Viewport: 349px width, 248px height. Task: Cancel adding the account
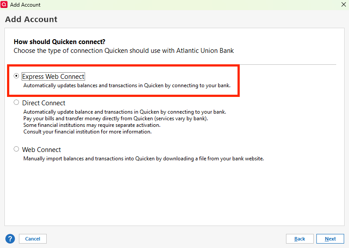tap(33, 239)
